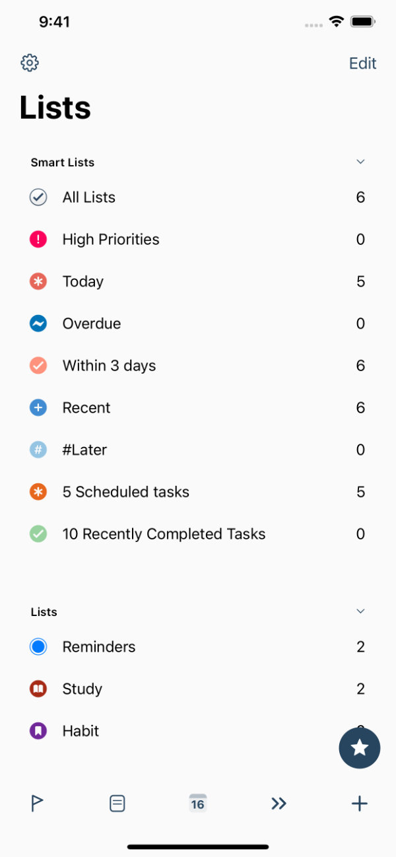Open the calendar showing date 16
This screenshot has height=857, width=396.
197,803
